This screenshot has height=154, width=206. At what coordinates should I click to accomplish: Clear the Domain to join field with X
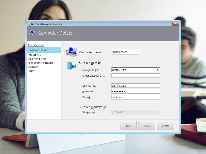point(158,70)
